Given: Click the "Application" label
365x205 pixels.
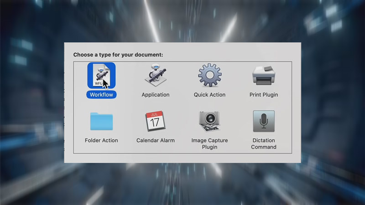Looking at the screenshot, I should point(156,95).
